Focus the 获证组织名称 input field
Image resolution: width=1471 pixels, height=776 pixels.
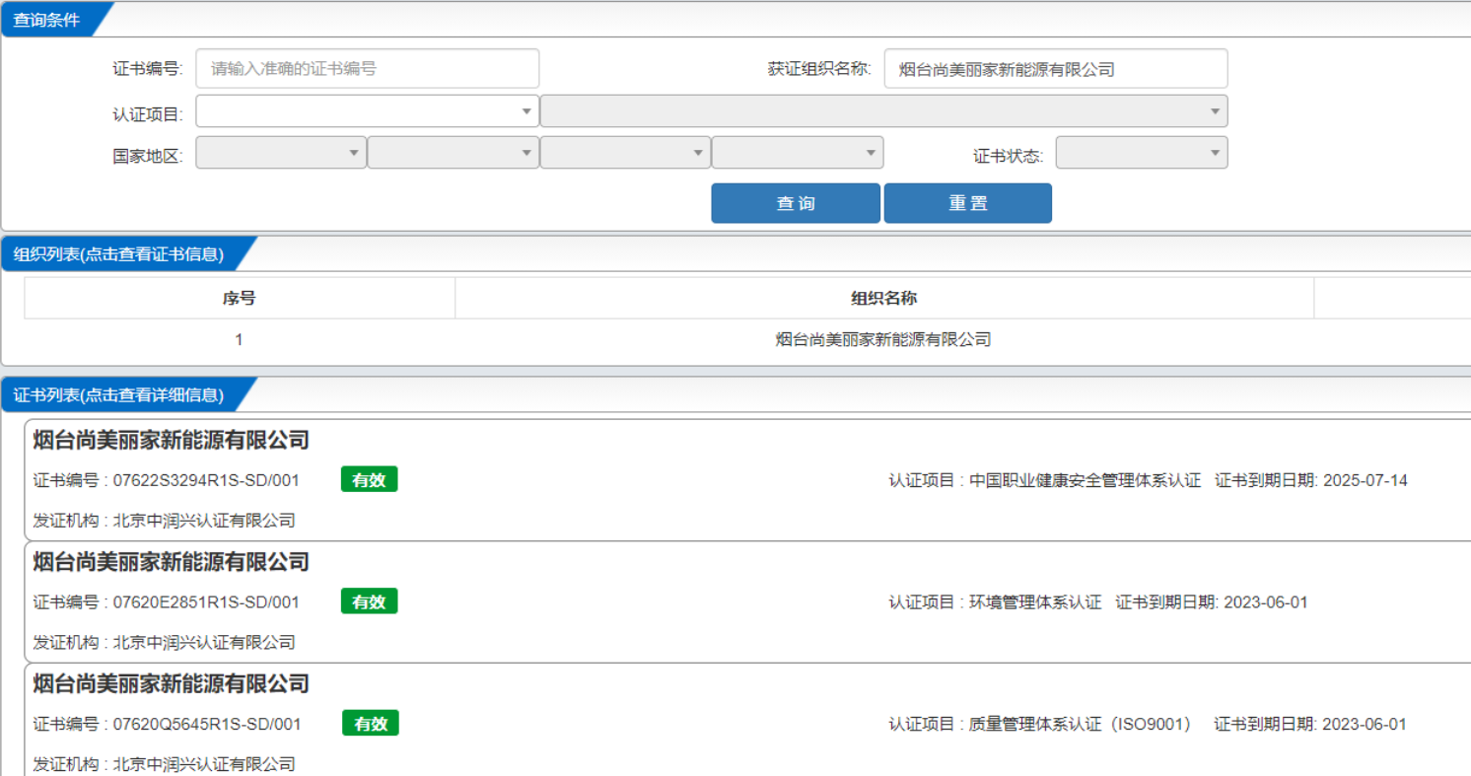[1056, 69]
